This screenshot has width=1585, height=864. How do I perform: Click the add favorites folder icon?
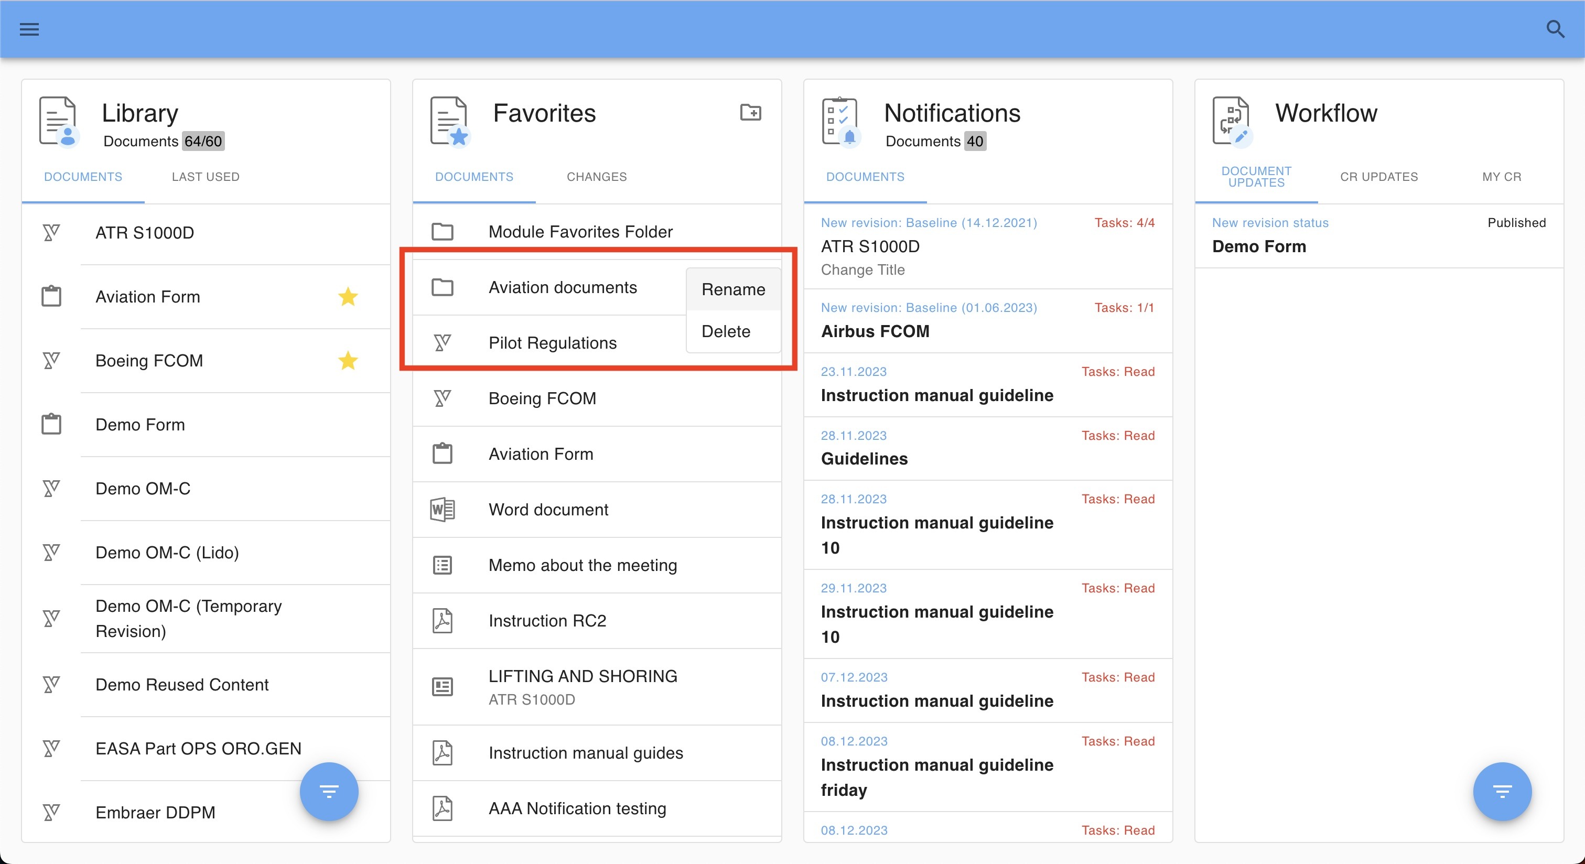point(750,113)
